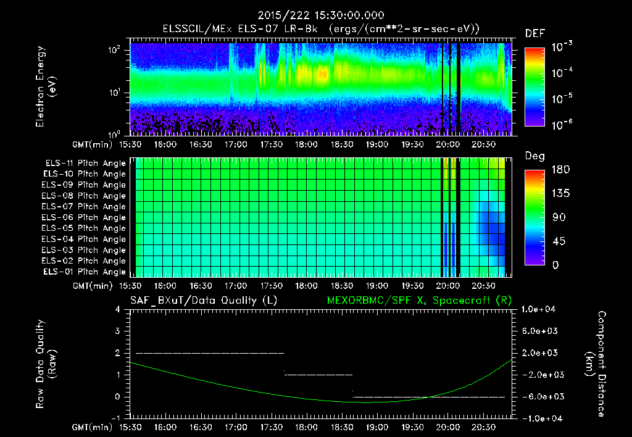Click the 'ELS-01 Pitch Angle' row label
The height and width of the screenshot is (437, 632).
(x=85, y=272)
